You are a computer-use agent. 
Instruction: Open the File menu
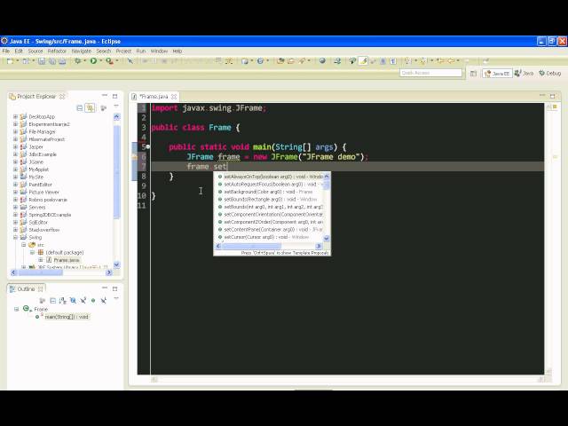6,51
